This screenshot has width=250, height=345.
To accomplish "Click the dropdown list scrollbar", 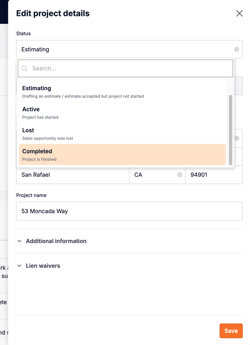I will [x=230, y=129].
